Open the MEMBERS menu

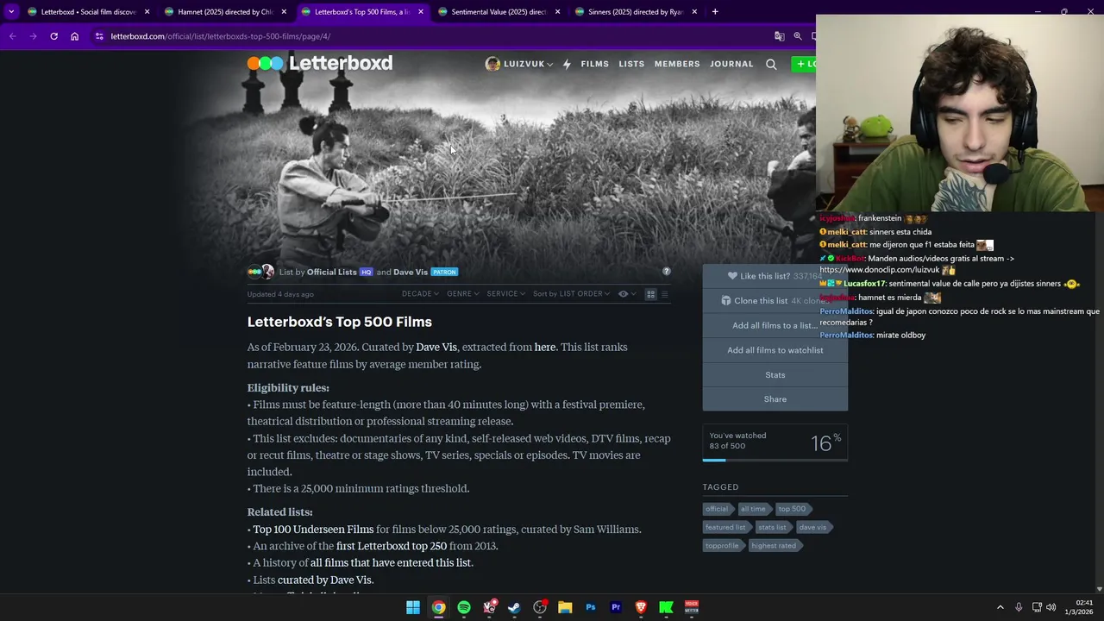(x=677, y=64)
